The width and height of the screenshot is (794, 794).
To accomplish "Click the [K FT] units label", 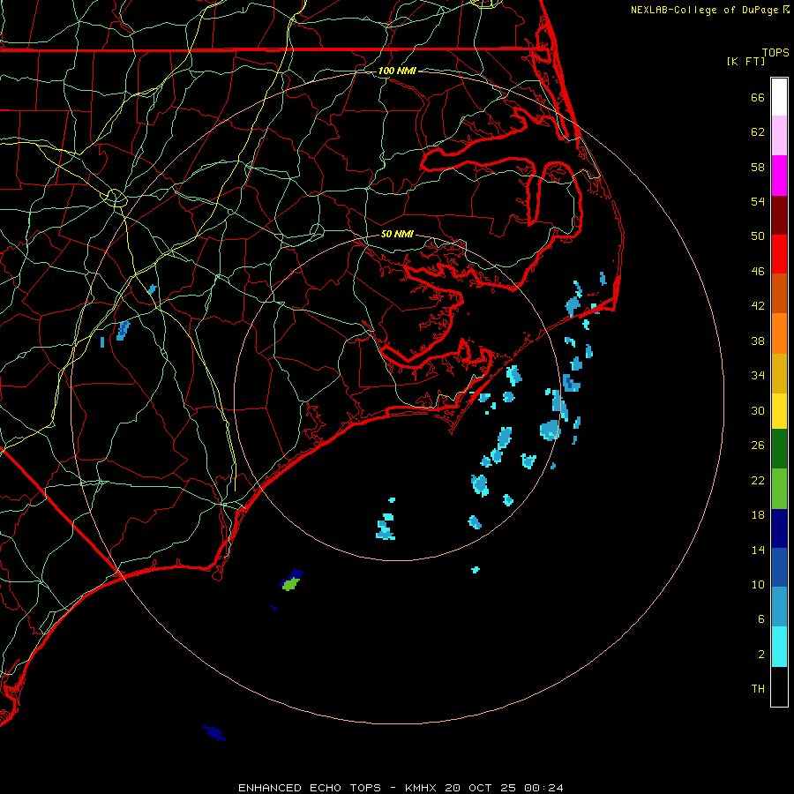I will pos(745,61).
